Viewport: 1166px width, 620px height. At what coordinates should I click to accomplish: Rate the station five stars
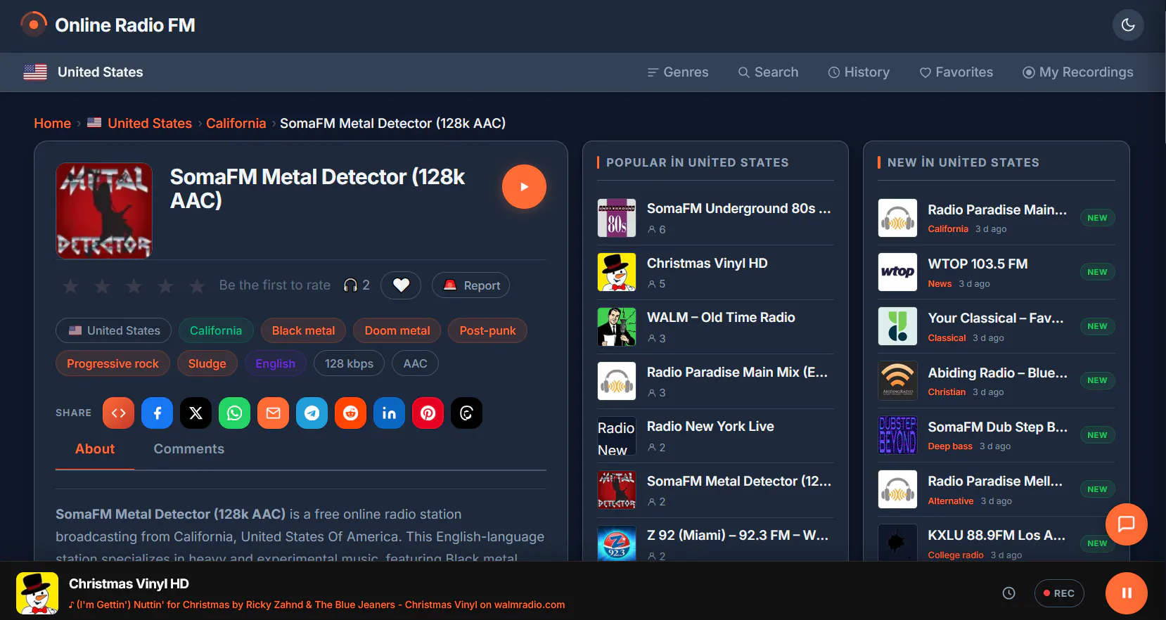tap(197, 286)
